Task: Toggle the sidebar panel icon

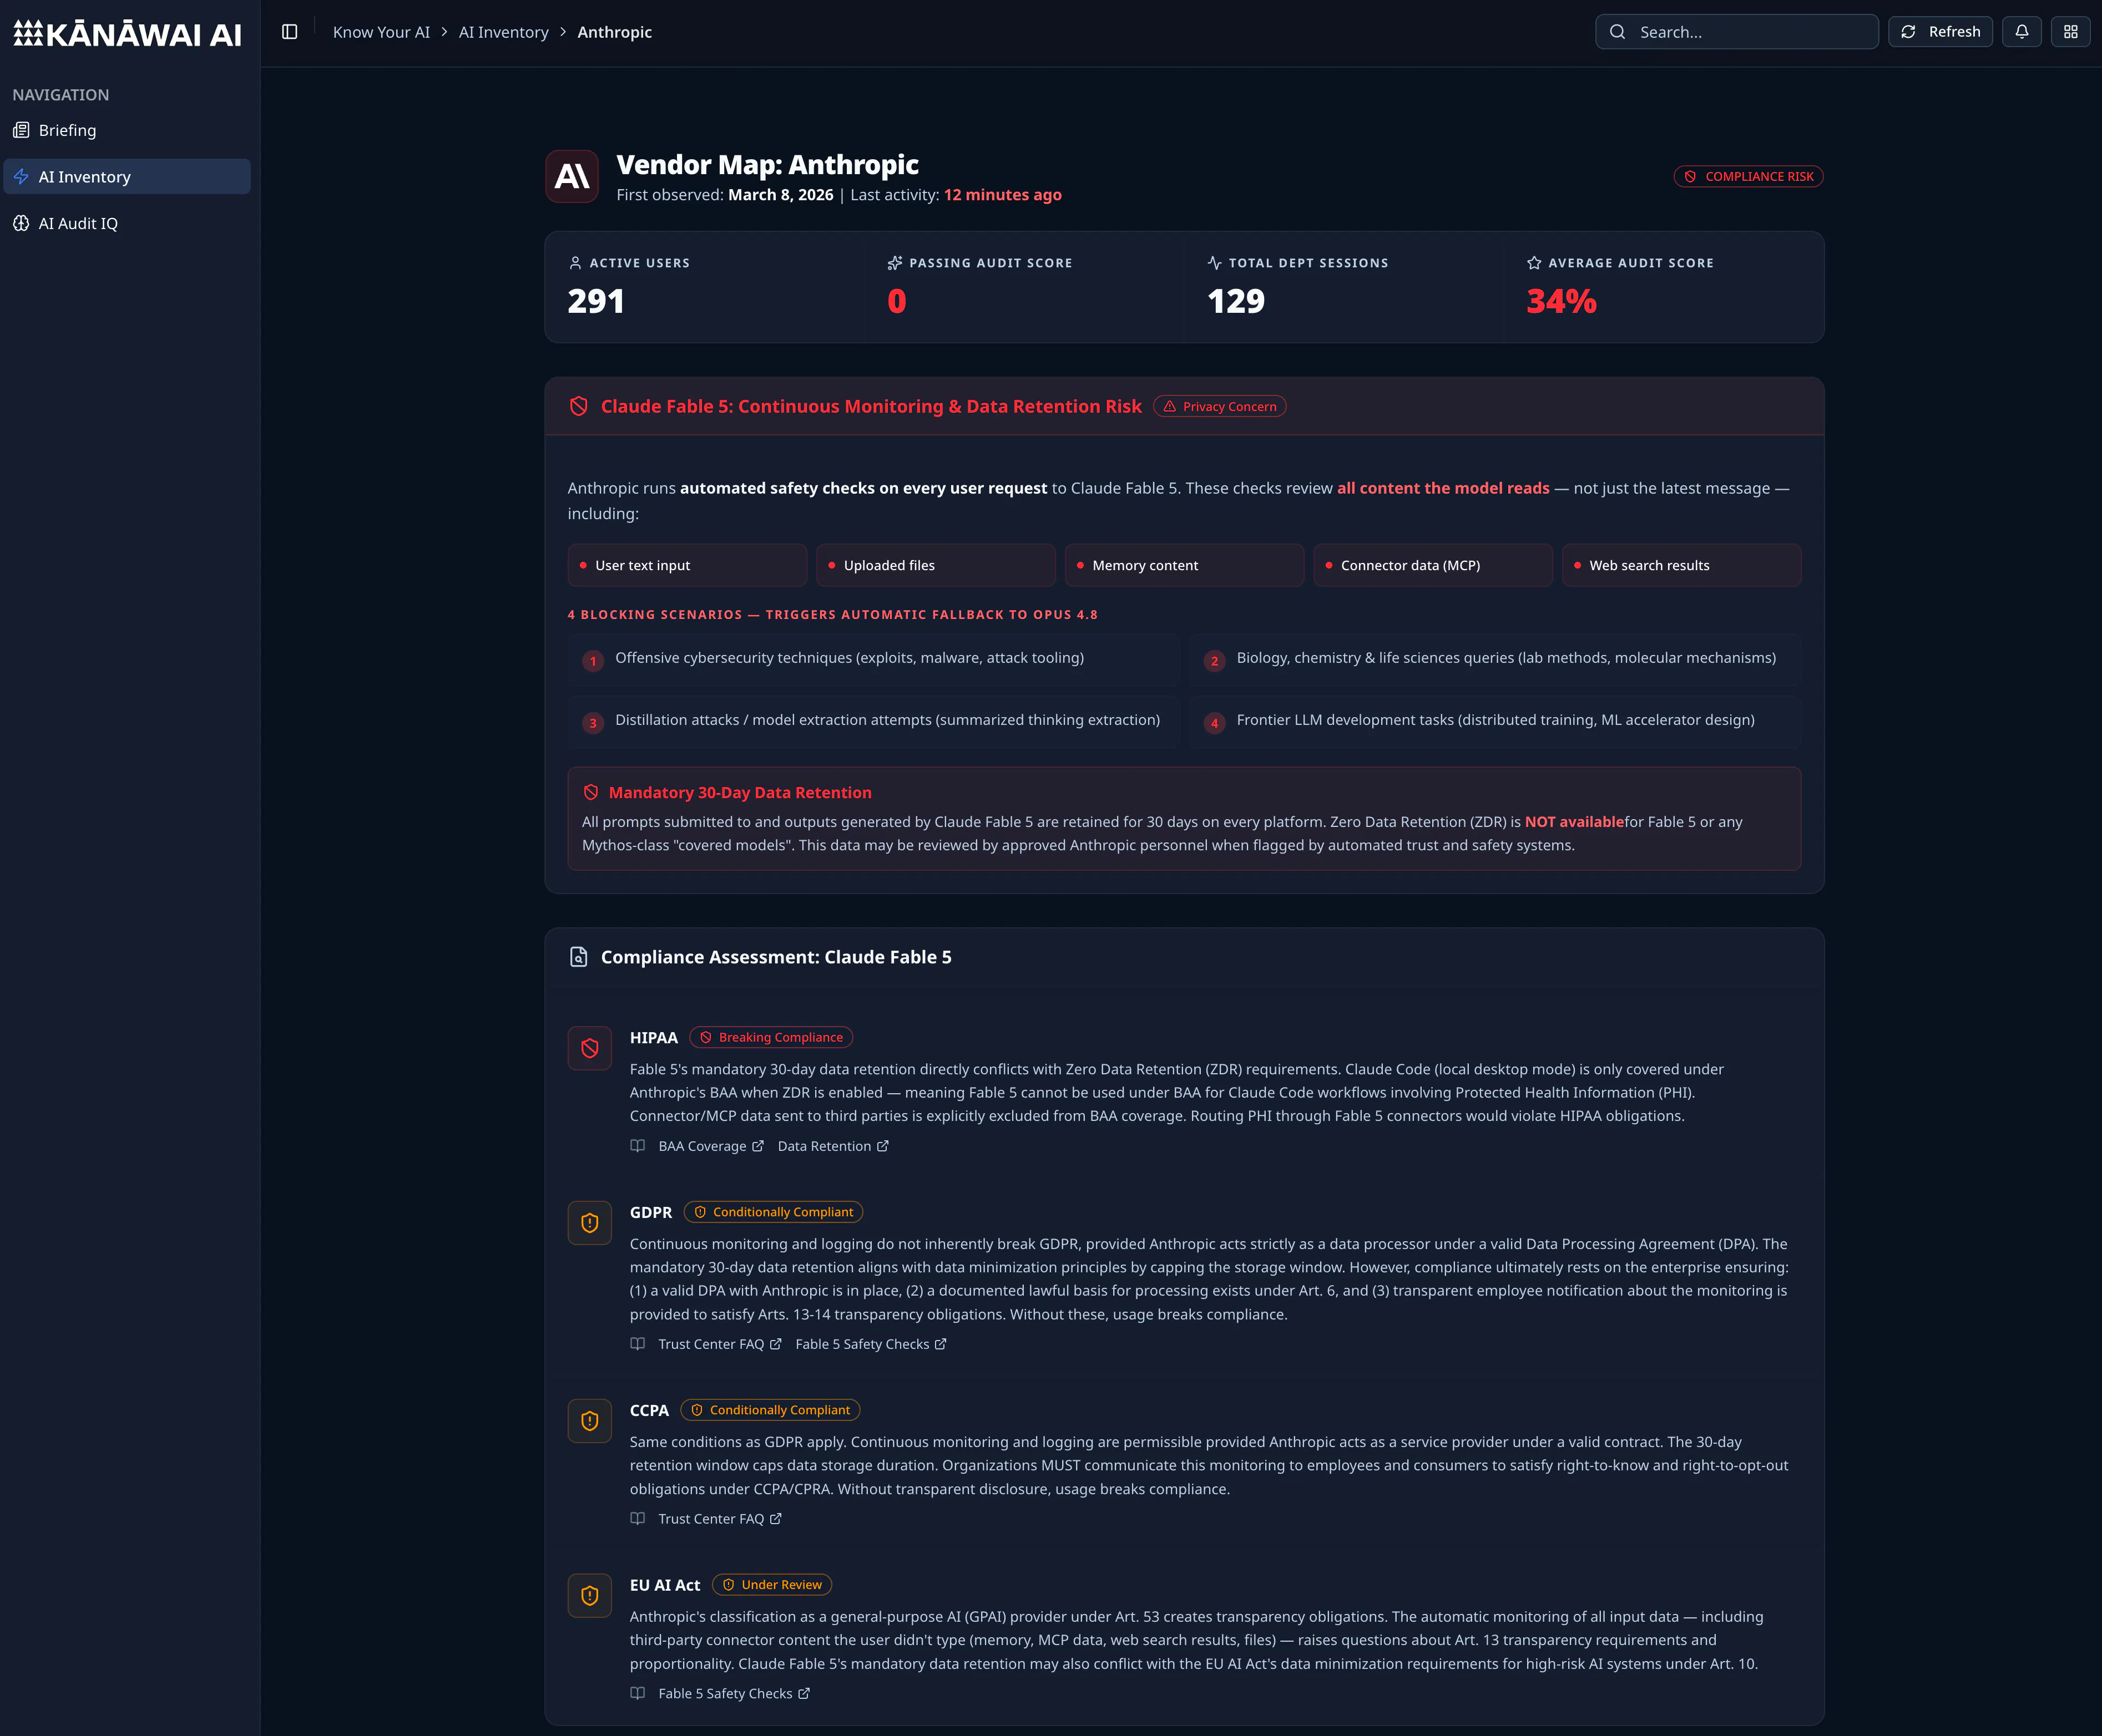Action: click(x=290, y=32)
